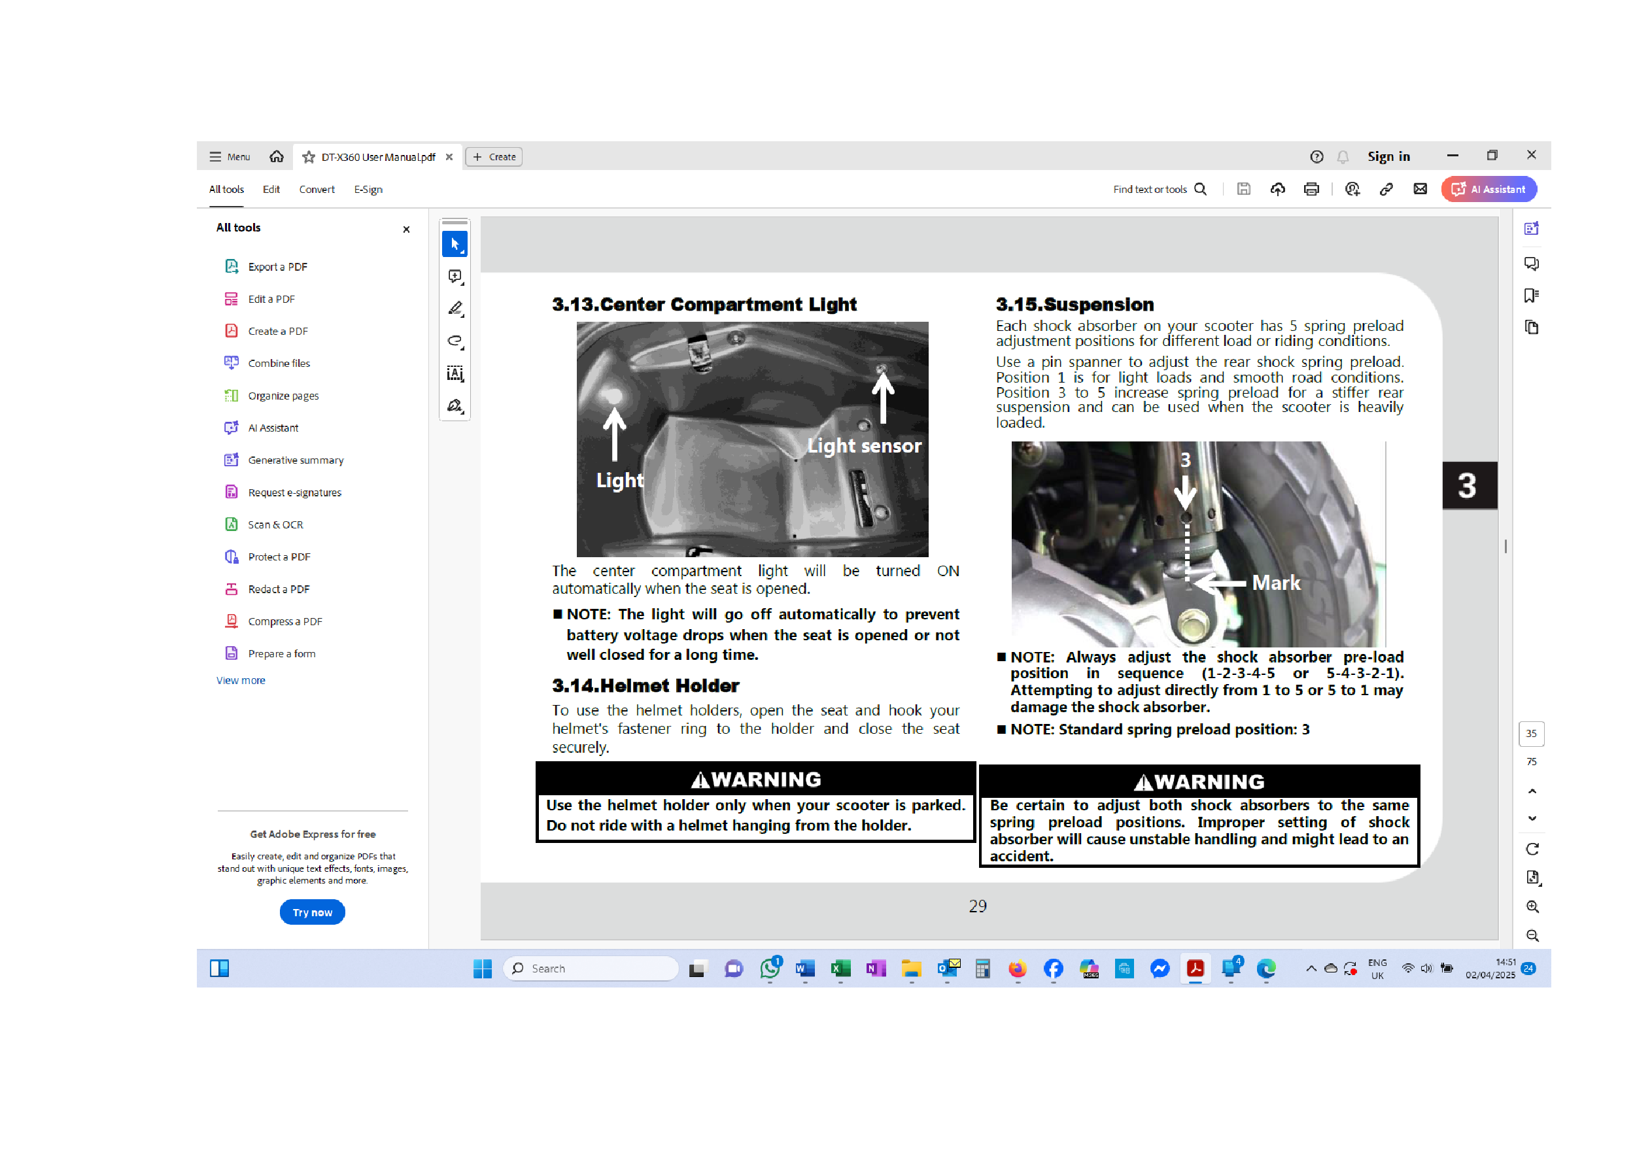Open the AI Assistant button
Viewport: 1652px width, 1168px height.
1488,189
